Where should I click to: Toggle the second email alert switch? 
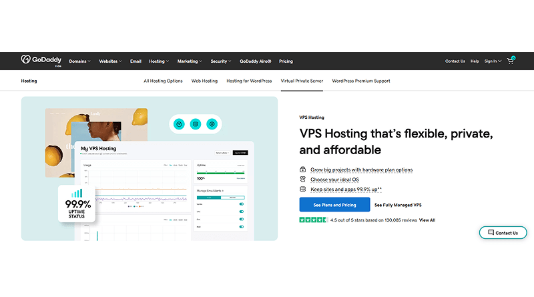tap(240, 212)
